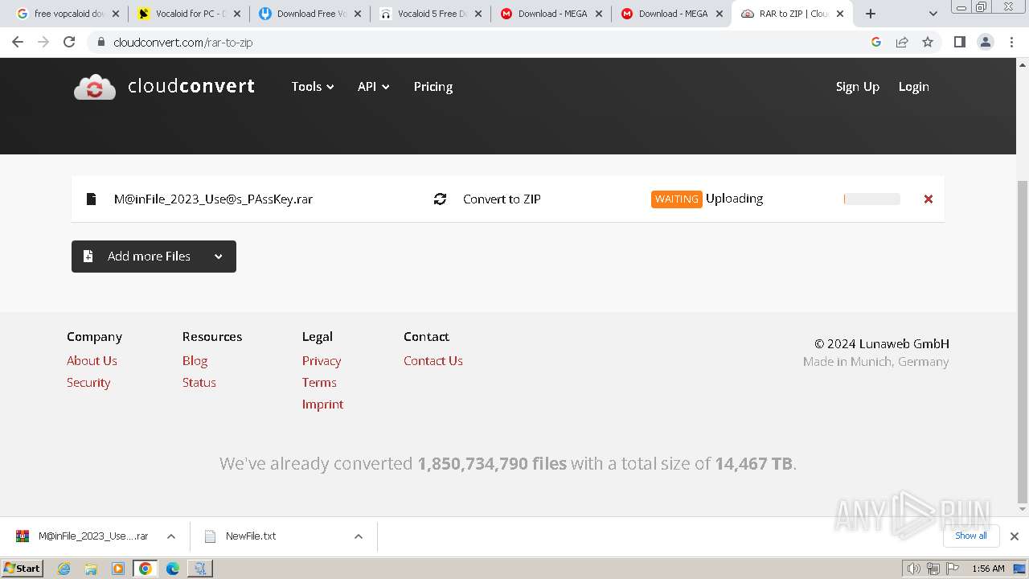This screenshot has height=579, width=1029.
Task: Open File Explorer from the taskbar
Action: point(91,569)
